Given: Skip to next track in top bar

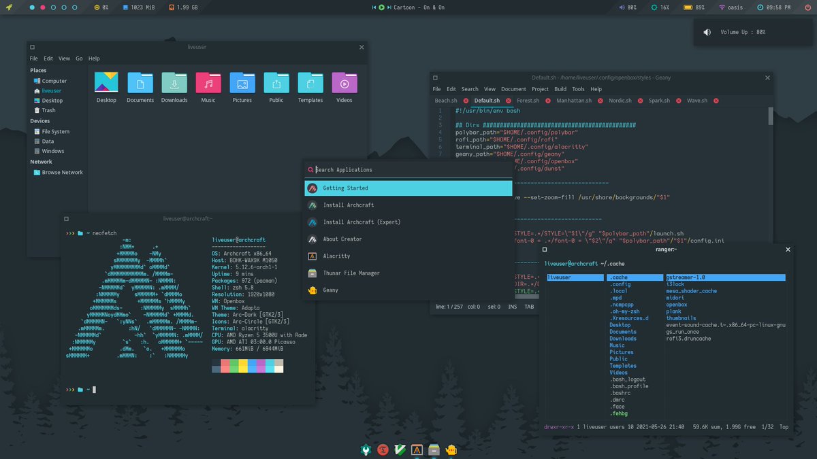Looking at the screenshot, I should [389, 7].
